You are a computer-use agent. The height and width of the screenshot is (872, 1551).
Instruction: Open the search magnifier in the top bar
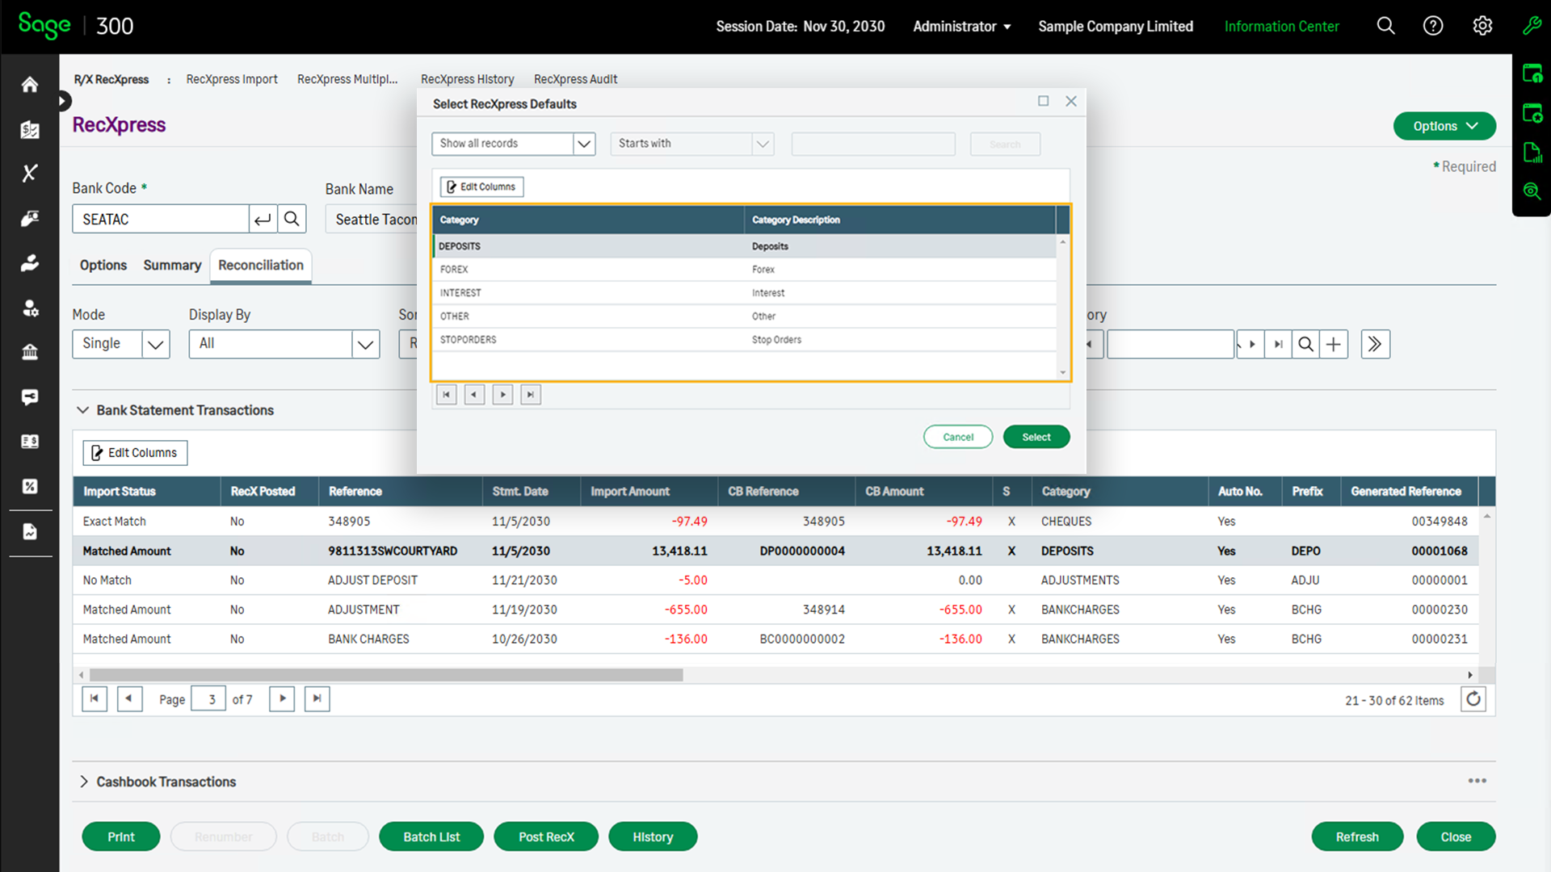1385,26
